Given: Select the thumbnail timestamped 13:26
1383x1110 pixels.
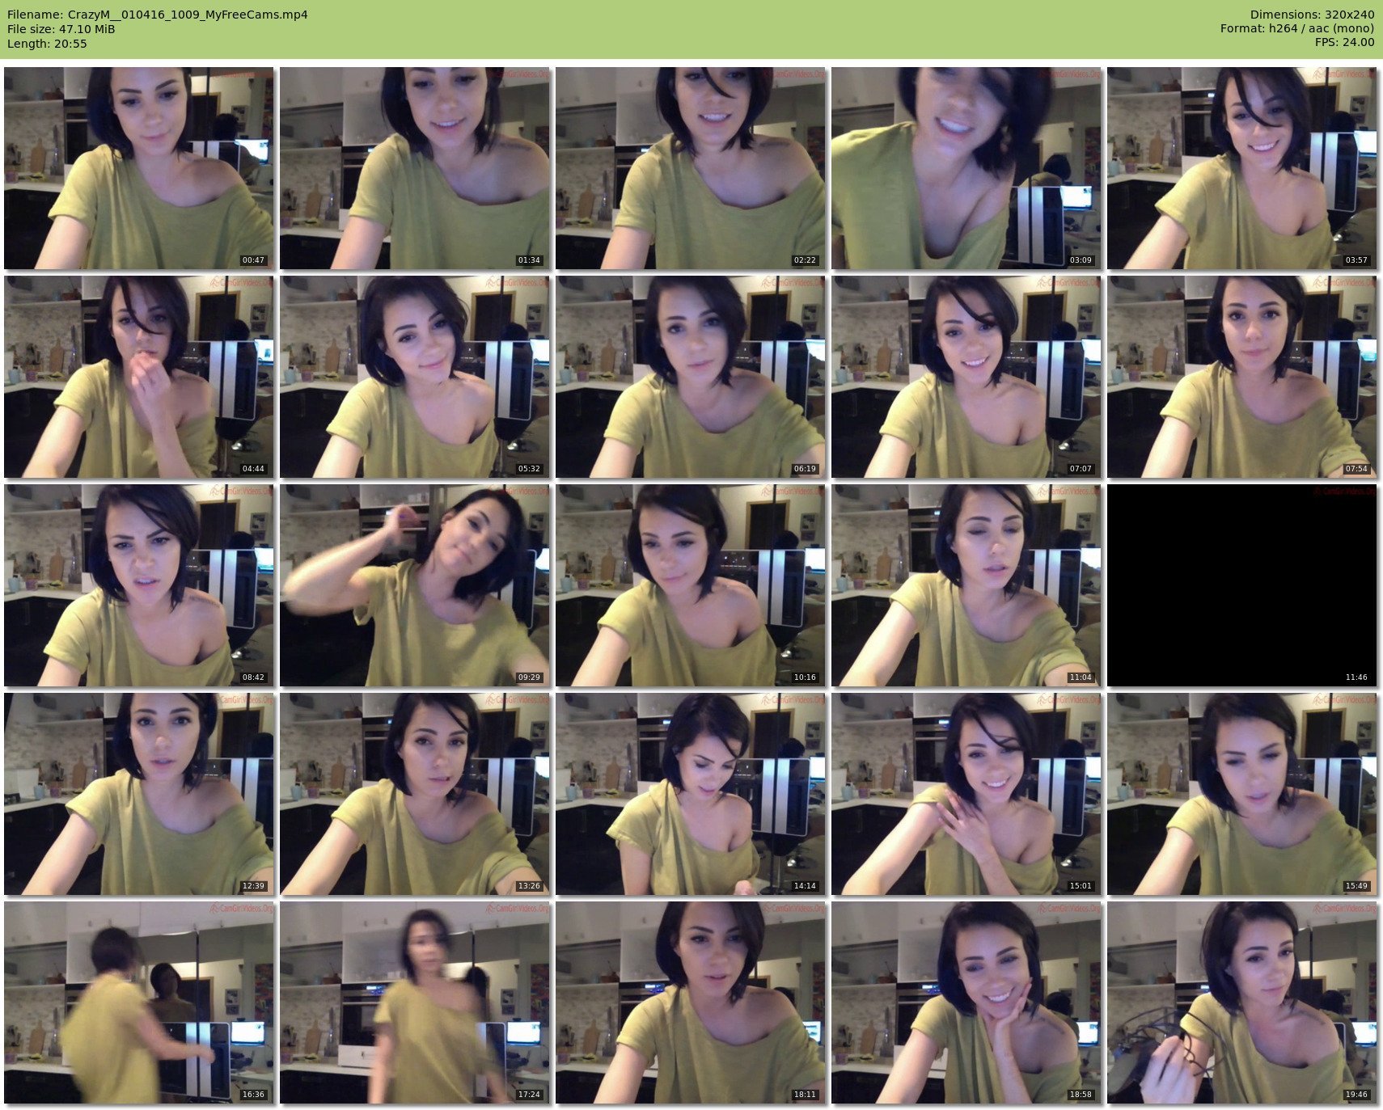Looking at the screenshot, I should pyautogui.click(x=415, y=794).
